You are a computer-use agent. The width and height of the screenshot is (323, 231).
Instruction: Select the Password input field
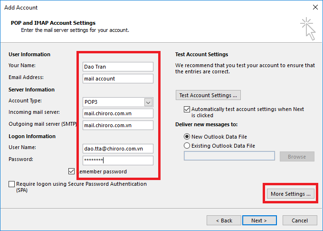(x=118, y=161)
